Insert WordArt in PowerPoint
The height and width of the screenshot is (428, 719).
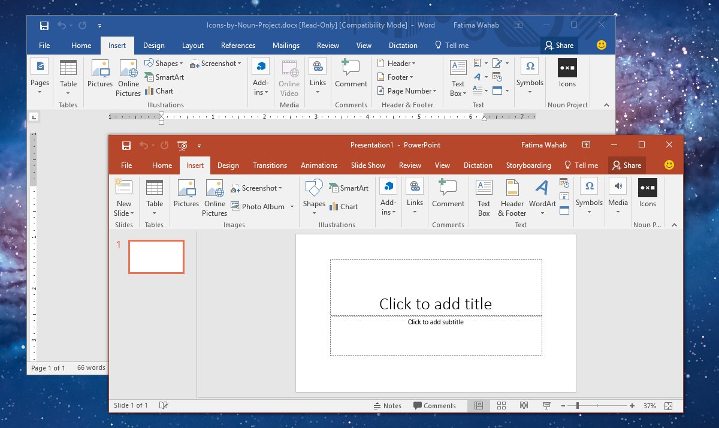(x=542, y=195)
